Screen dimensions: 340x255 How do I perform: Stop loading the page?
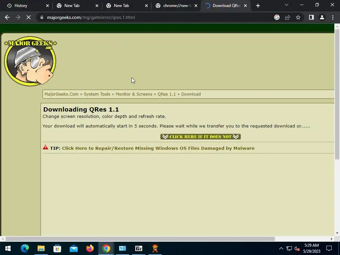point(29,17)
